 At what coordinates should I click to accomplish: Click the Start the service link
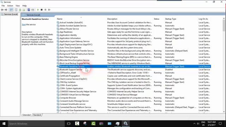24,25
